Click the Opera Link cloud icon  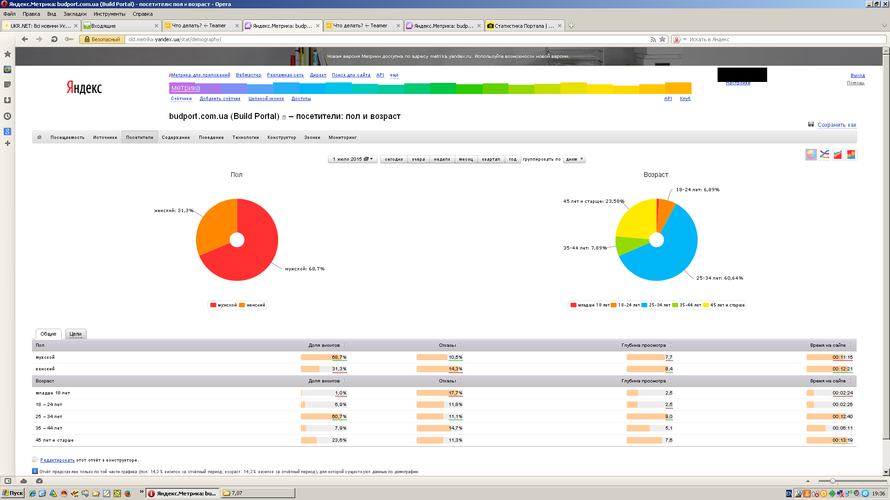click(x=24, y=481)
